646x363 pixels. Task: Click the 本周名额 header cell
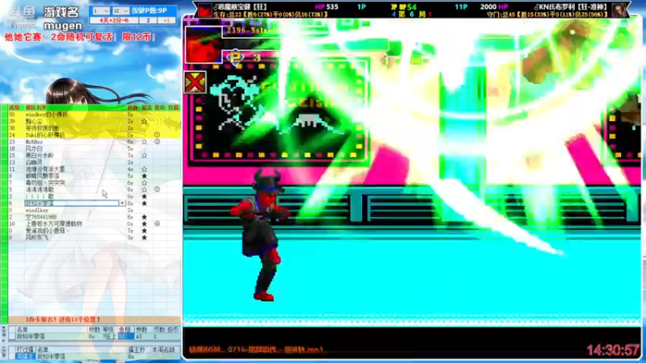[163, 350]
